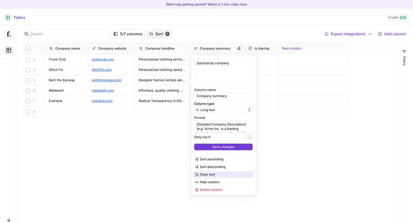The image size is (413, 222).
Task: Select Hide column option
Action: 223,182
